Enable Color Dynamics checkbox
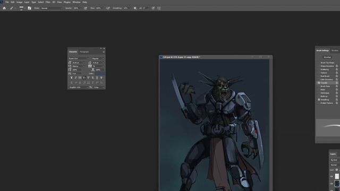The height and width of the screenshot is (191, 340). coord(319,80)
